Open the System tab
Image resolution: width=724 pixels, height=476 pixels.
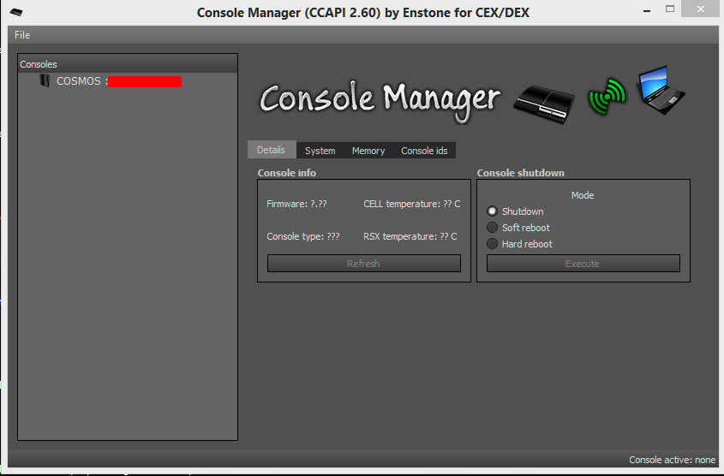(320, 151)
